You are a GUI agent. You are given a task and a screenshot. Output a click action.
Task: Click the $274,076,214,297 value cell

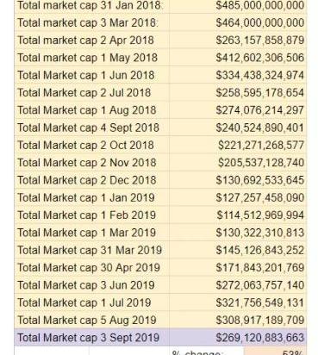238,110
